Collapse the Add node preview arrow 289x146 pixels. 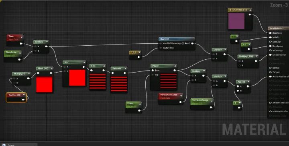click(84, 62)
